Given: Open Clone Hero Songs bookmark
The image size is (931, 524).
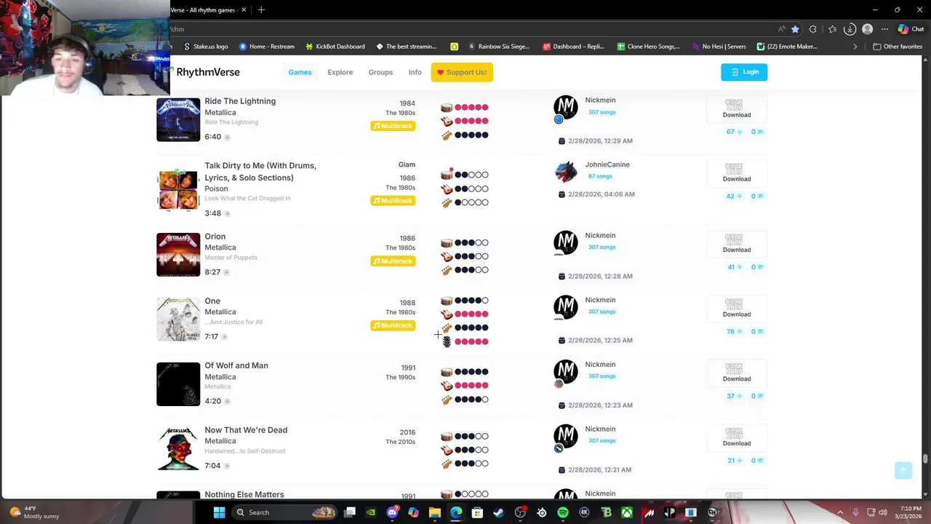Looking at the screenshot, I should click(x=648, y=47).
